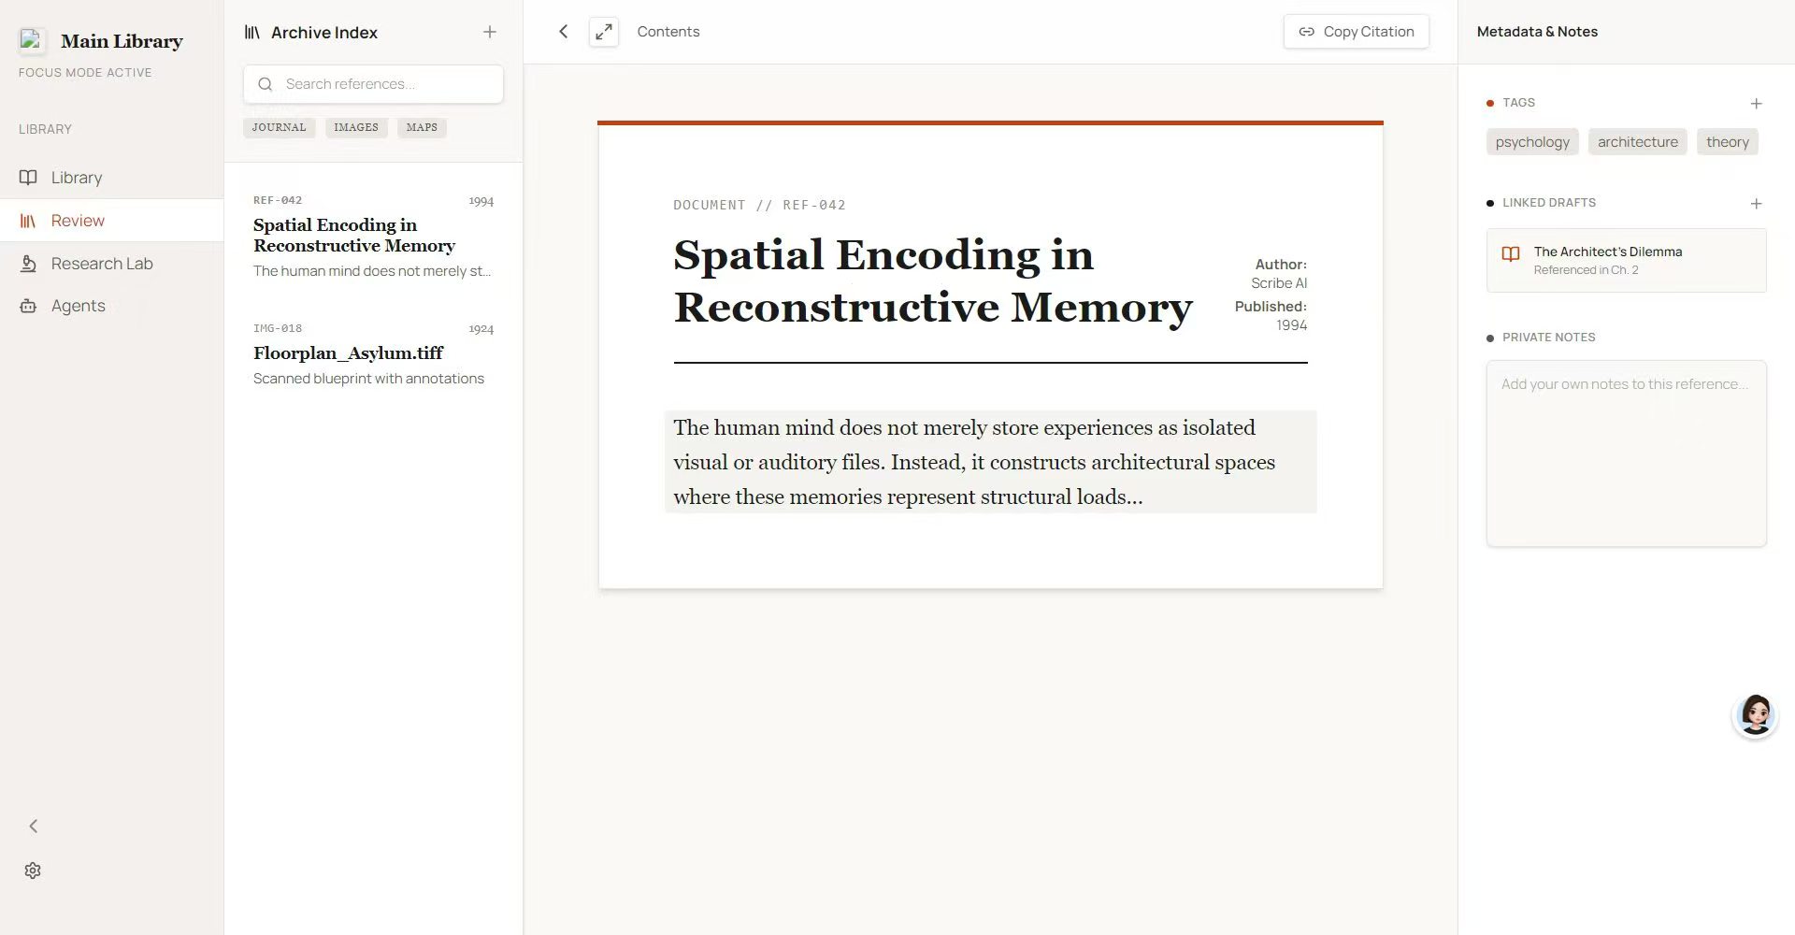
Task: Toggle the MAPS filter chip
Action: 422,127
